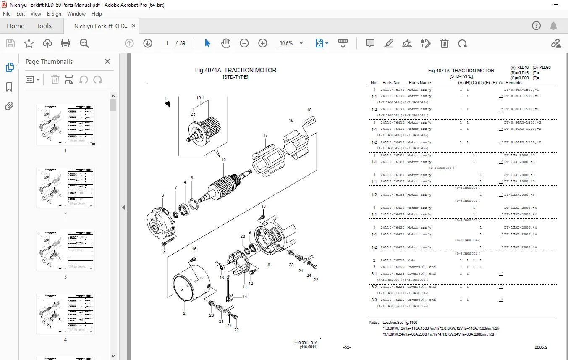This screenshot has width=568, height=360.
Task: Click part number 24110-76212 Yoke row
Action: (x=463, y=260)
